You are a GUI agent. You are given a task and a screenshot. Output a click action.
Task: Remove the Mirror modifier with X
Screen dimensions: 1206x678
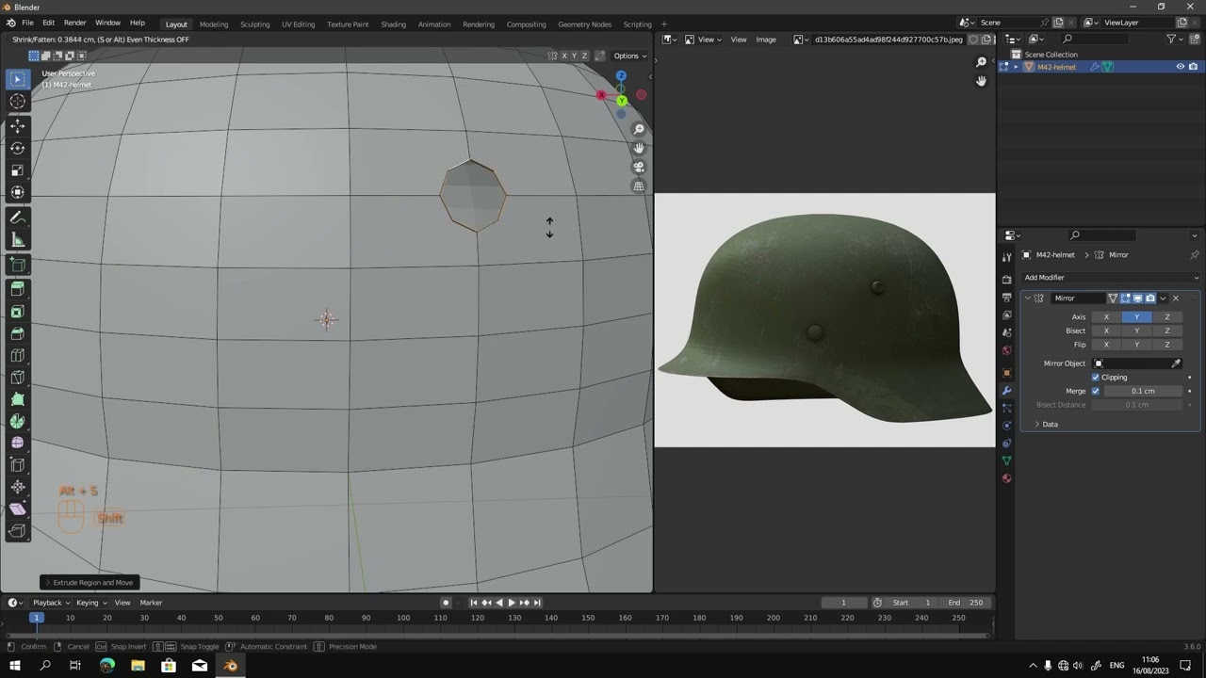(x=1175, y=299)
